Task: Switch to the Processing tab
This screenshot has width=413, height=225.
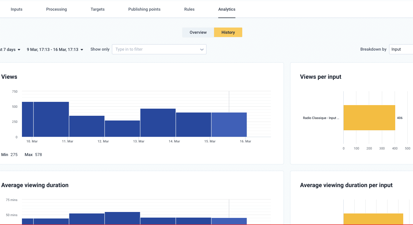Action: pyautogui.click(x=56, y=9)
